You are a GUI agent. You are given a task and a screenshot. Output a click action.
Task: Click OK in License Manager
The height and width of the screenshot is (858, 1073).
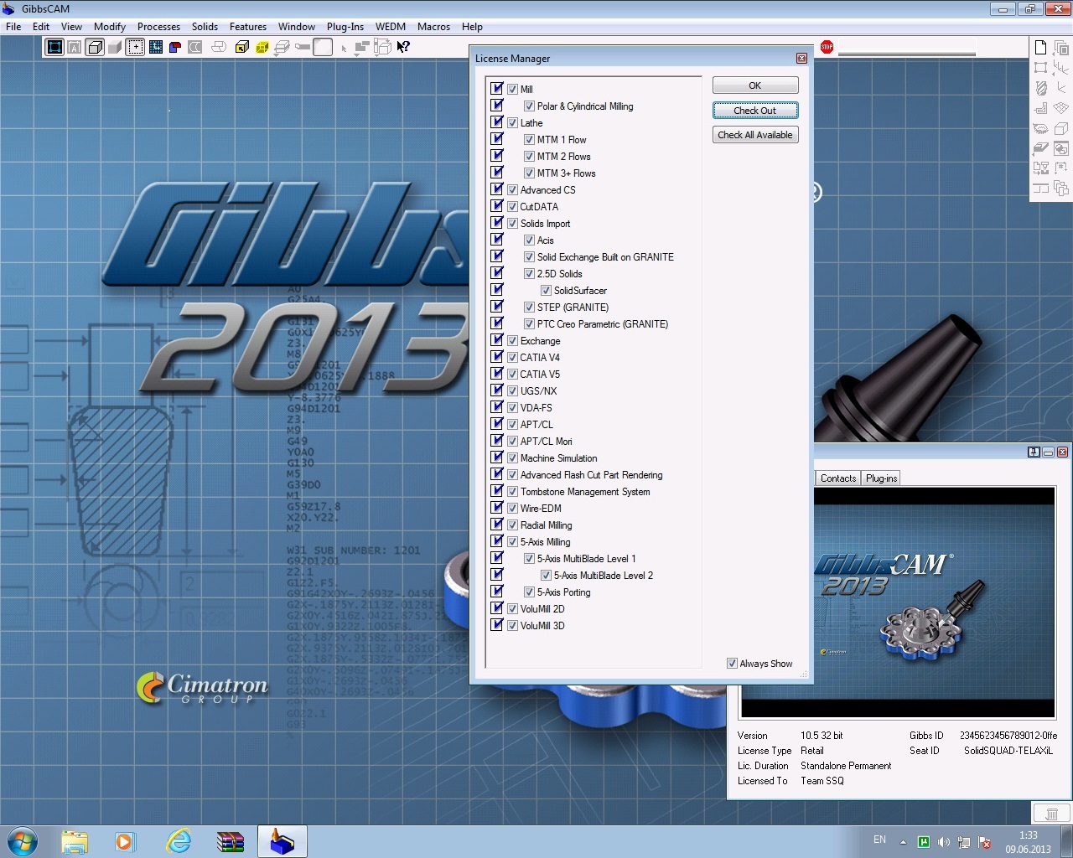pyautogui.click(x=755, y=85)
